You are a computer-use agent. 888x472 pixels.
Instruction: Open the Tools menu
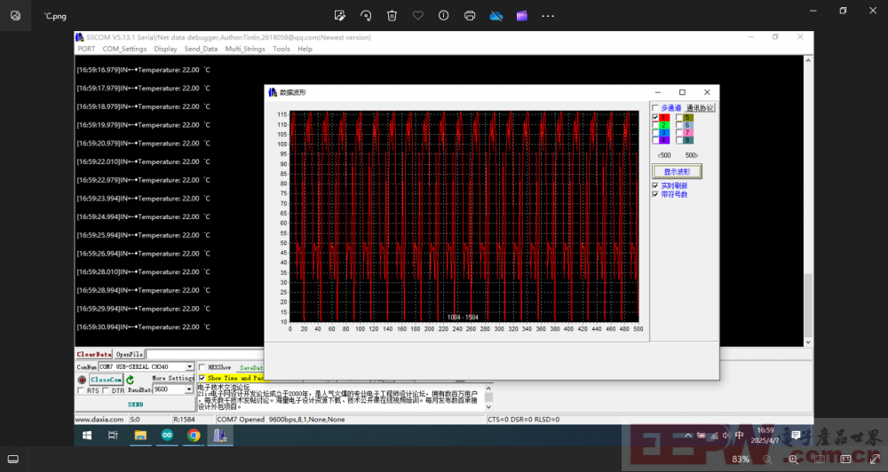[281, 49]
